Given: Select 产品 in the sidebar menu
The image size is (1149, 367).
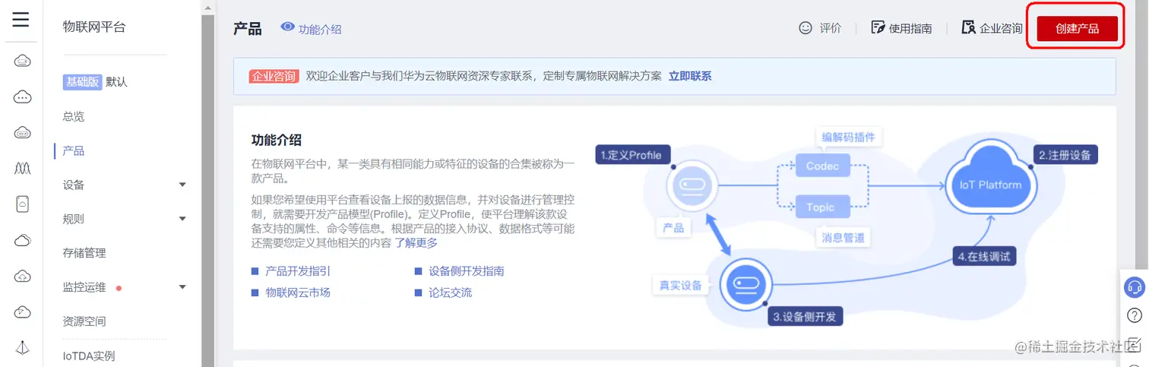Looking at the screenshot, I should pos(74,150).
